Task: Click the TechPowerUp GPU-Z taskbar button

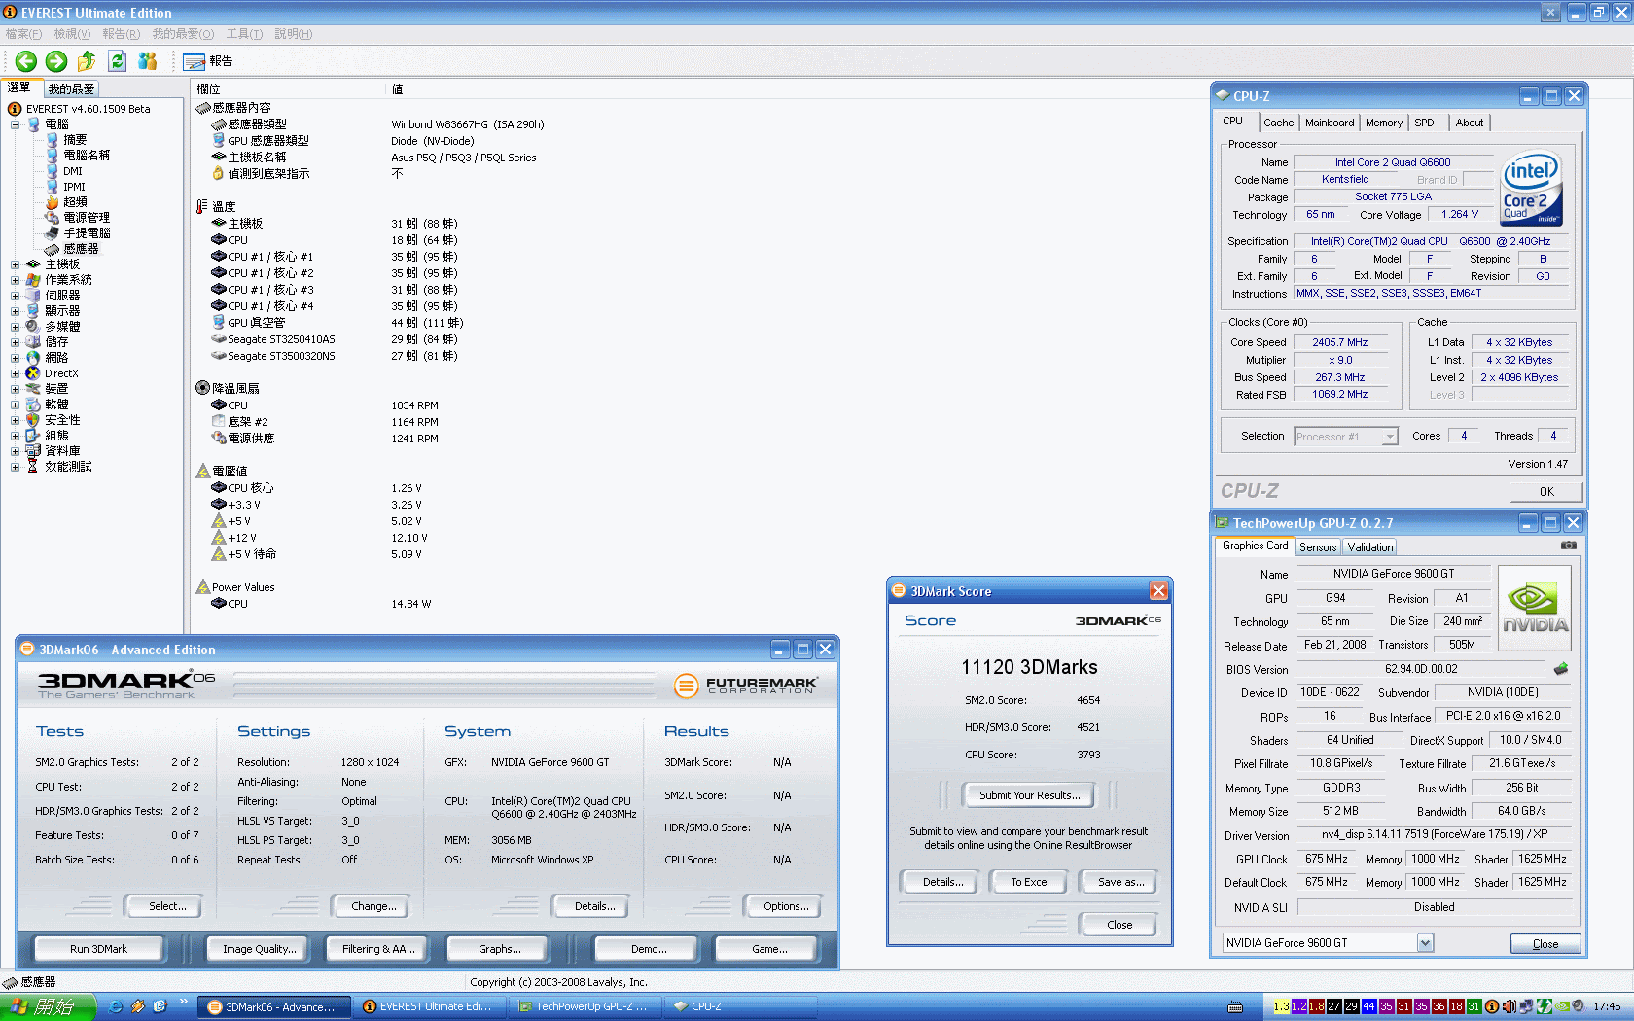Action: (x=584, y=1006)
